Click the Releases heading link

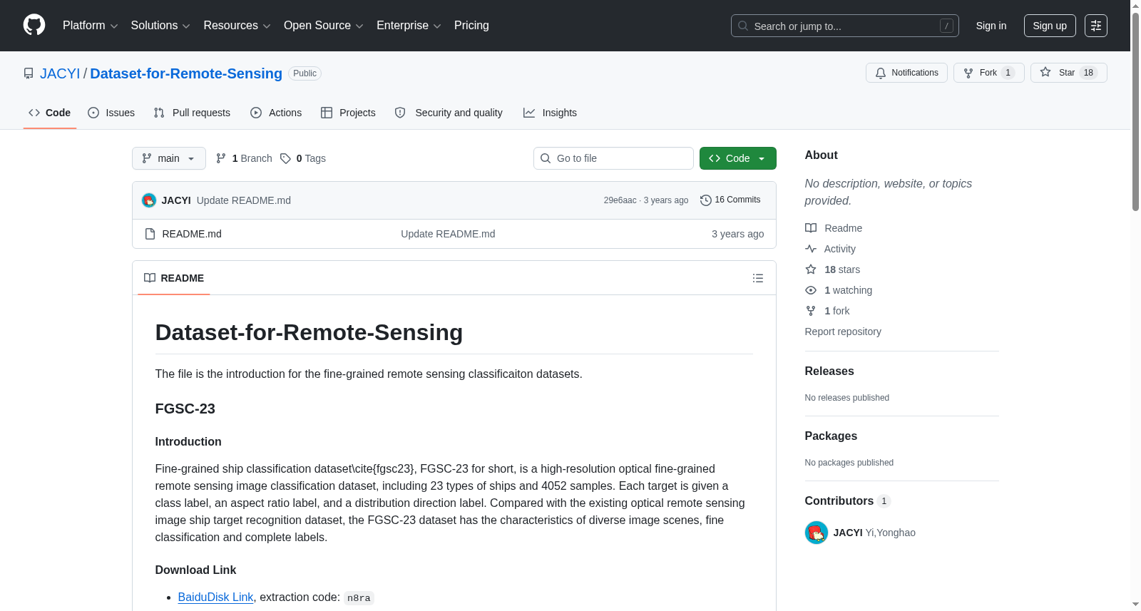pyautogui.click(x=829, y=371)
